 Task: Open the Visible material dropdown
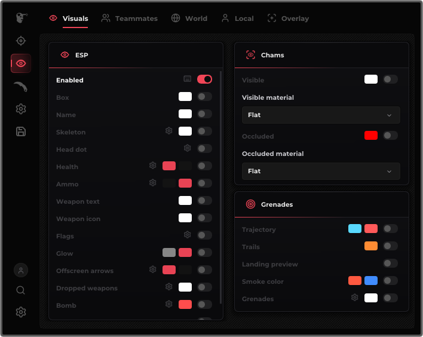click(x=321, y=115)
